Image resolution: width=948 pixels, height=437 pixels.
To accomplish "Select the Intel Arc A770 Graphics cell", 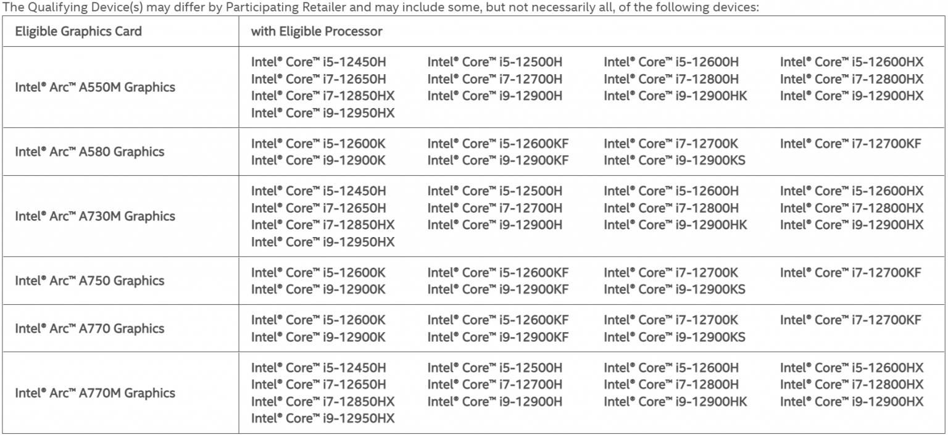I will (x=89, y=328).
